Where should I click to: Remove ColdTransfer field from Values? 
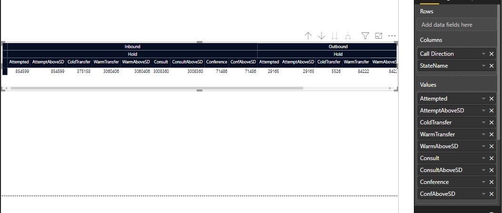tap(492, 122)
